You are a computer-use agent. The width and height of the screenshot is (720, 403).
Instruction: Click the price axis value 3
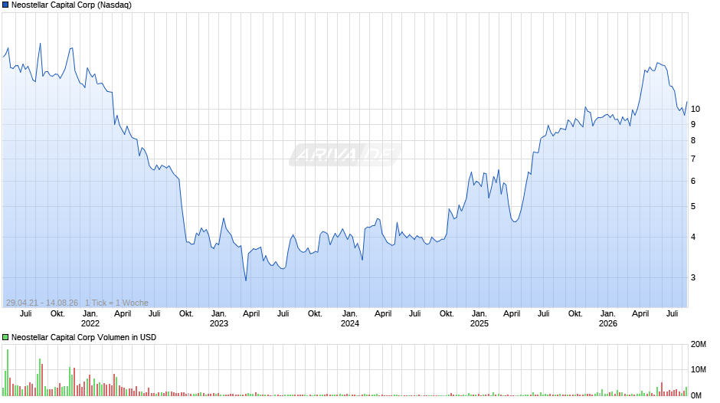pyautogui.click(x=693, y=277)
